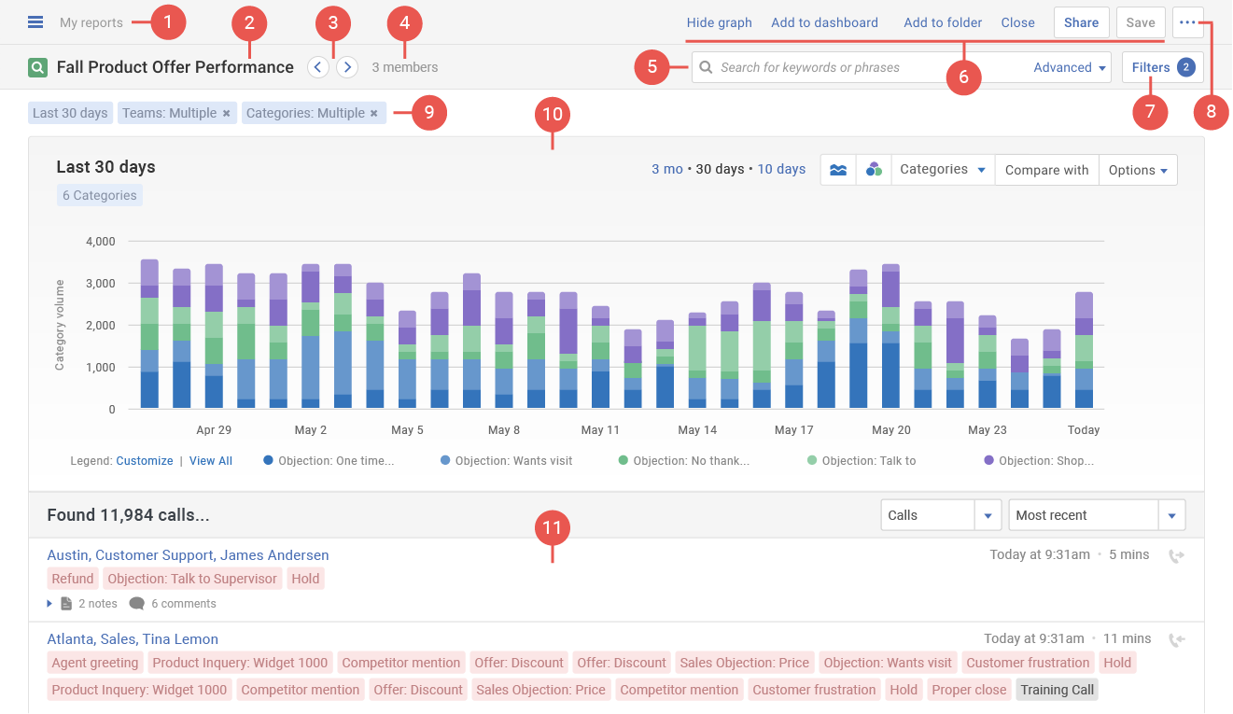Switch graph range to 10 days
The width and height of the screenshot is (1233, 714).
pos(780,169)
